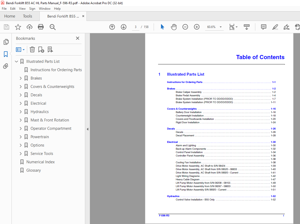Toggle the Bookmarks panel icon
This screenshot has height=224, width=300.
[6, 54]
